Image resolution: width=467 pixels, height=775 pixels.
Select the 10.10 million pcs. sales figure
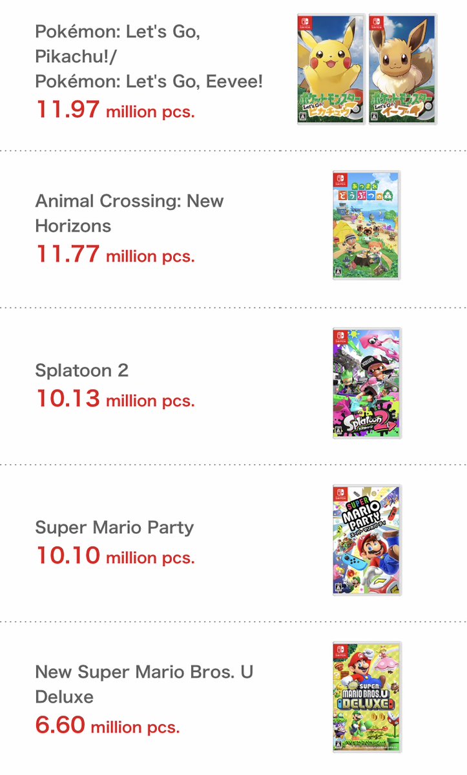click(114, 557)
